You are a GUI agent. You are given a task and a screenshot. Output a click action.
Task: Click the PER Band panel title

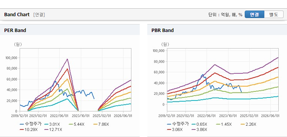(15, 30)
